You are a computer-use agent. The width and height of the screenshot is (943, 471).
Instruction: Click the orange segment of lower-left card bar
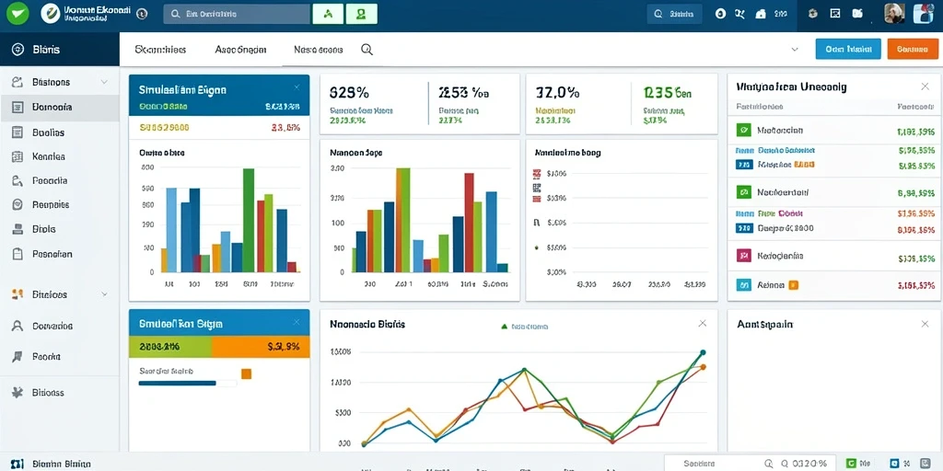click(x=261, y=347)
